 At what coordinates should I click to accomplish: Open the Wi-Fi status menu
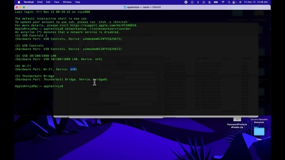223,2
